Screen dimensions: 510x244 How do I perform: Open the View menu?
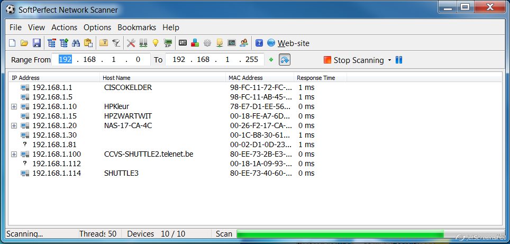tap(37, 28)
